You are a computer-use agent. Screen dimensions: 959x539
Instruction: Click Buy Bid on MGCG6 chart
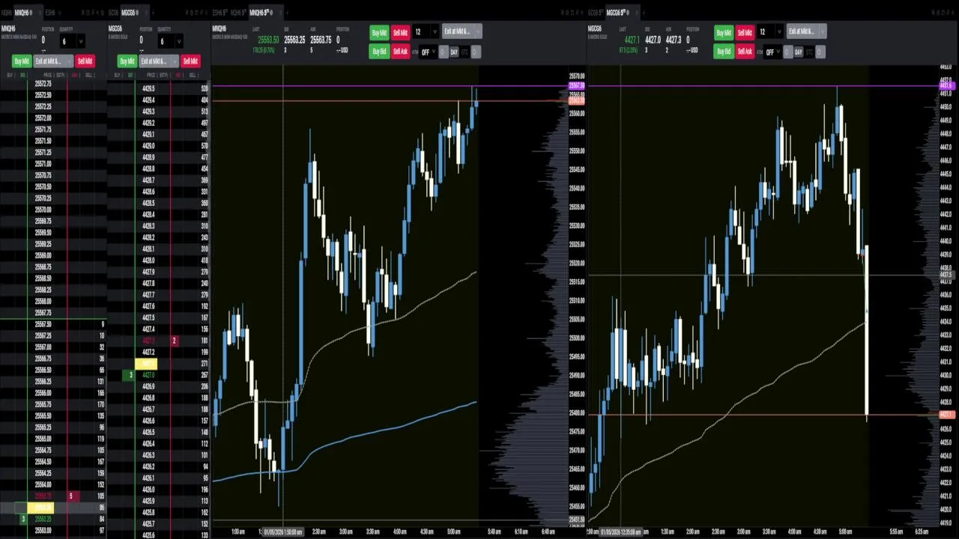[x=724, y=52]
